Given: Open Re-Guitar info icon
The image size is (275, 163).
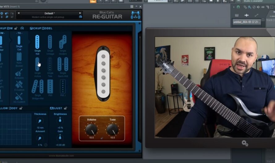Looking at the screenshot, I should (x=2, y=17).
